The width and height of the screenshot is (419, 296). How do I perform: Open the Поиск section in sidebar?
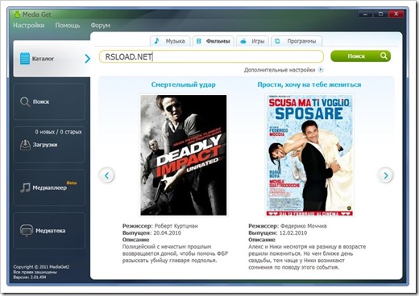(49, 101)
